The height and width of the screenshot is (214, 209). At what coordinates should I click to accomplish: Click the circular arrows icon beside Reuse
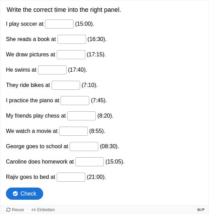pyautogui.click(x=8, y=210)
